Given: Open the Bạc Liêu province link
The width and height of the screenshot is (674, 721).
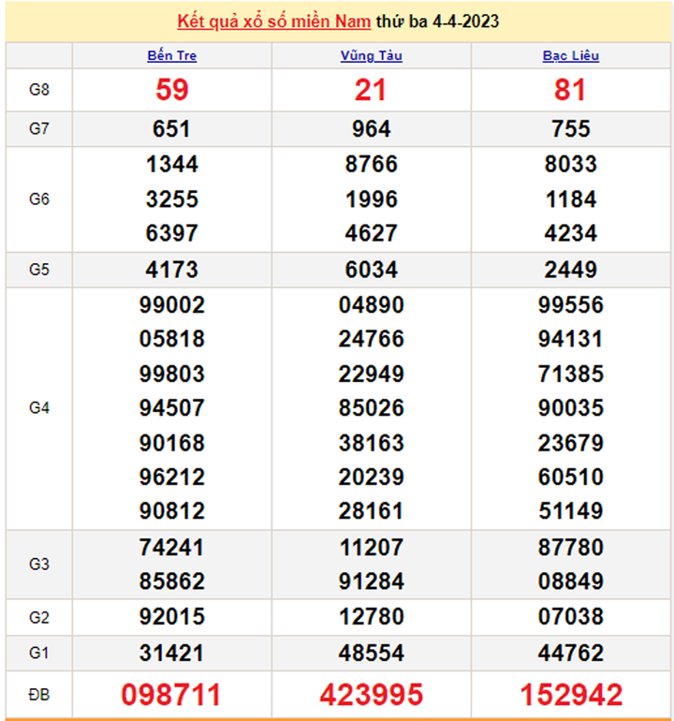Looking at the screenshot, I should click(570, 56).
